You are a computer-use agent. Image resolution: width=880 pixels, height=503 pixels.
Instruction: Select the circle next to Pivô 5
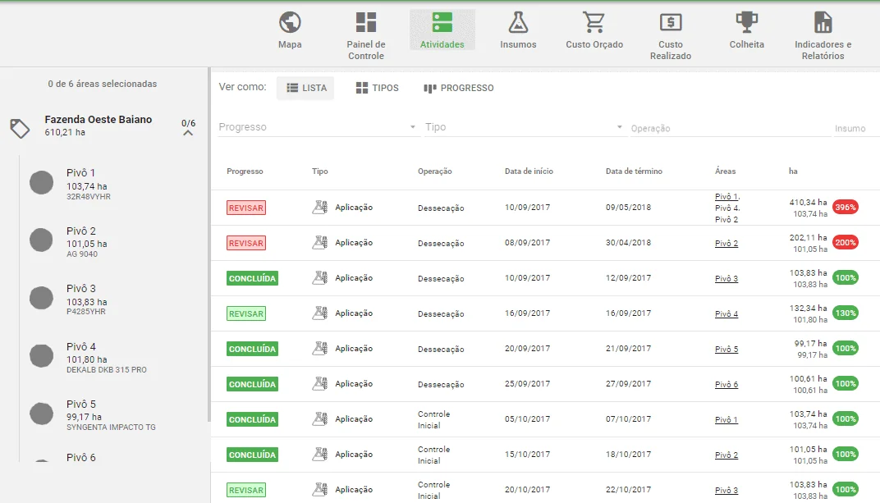click(41, 413)
